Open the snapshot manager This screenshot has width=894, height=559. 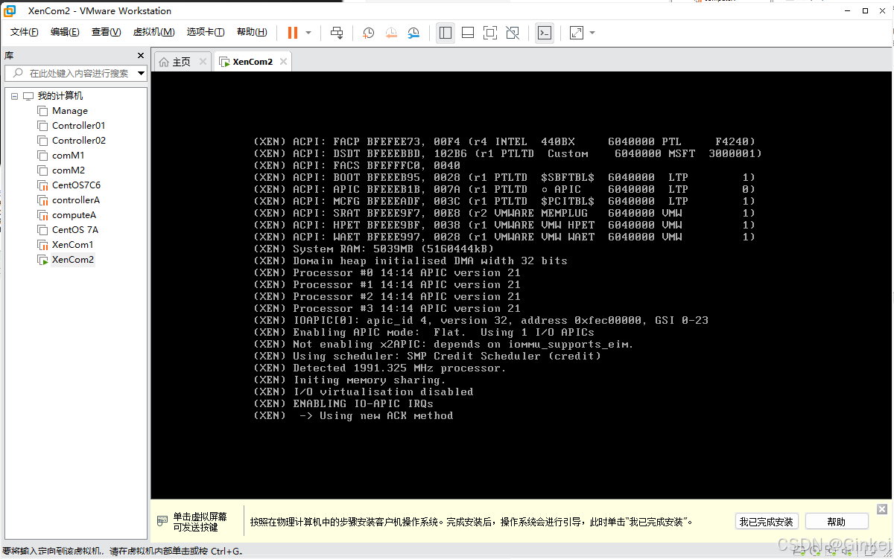[414, 33]
